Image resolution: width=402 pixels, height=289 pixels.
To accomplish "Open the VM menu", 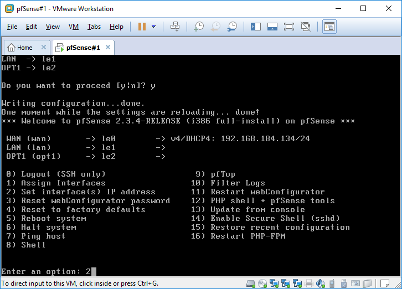I will click(x=74, y=27).
